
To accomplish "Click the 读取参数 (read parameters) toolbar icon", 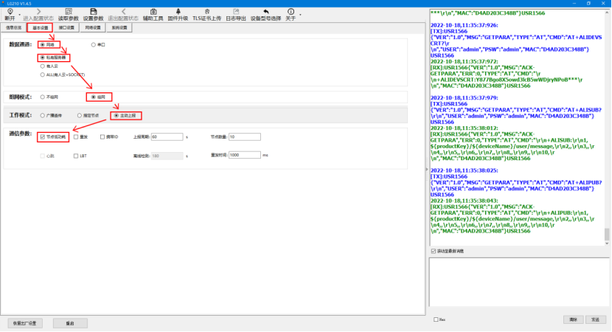I will (x=69, y=13).
